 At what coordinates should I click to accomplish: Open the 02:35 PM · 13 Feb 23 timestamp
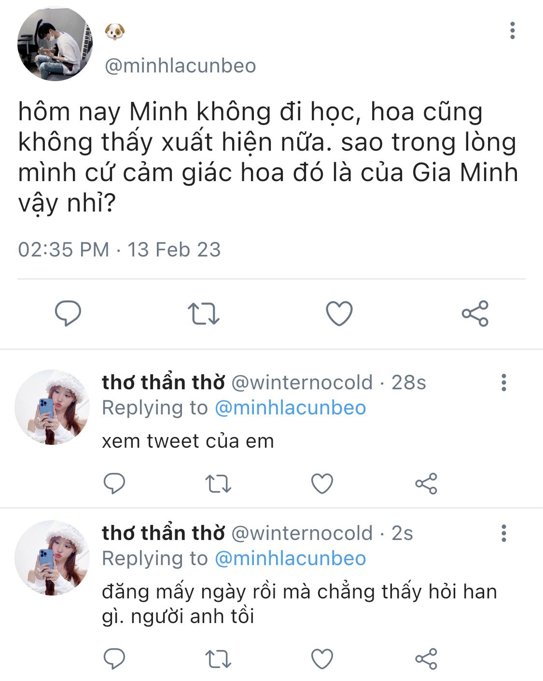[x=119, y=250]
